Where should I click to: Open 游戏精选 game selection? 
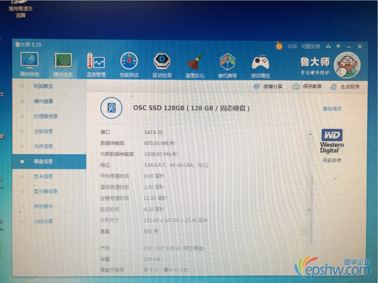click(x=260, y=66)
